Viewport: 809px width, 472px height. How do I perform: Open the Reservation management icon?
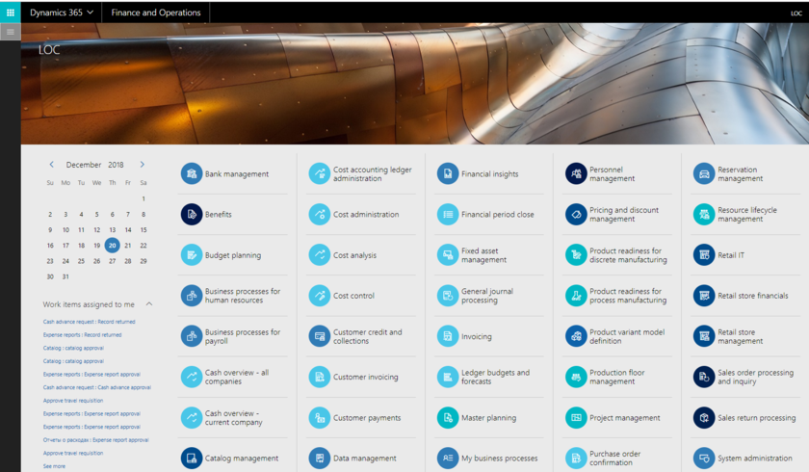[704, 174]
